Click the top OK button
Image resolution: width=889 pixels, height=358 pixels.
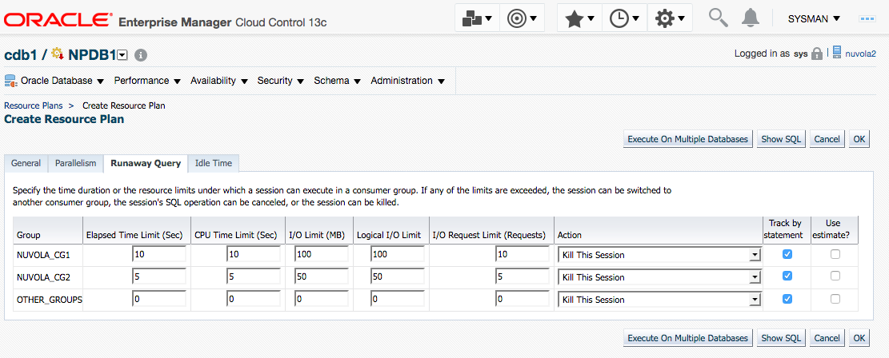pyautogui.click(x=859, y=139)
